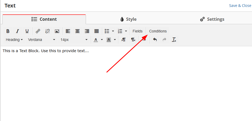
Task: Open the Verdana font family dropdown
Action: pyautogui.click(x=41, y=40)
